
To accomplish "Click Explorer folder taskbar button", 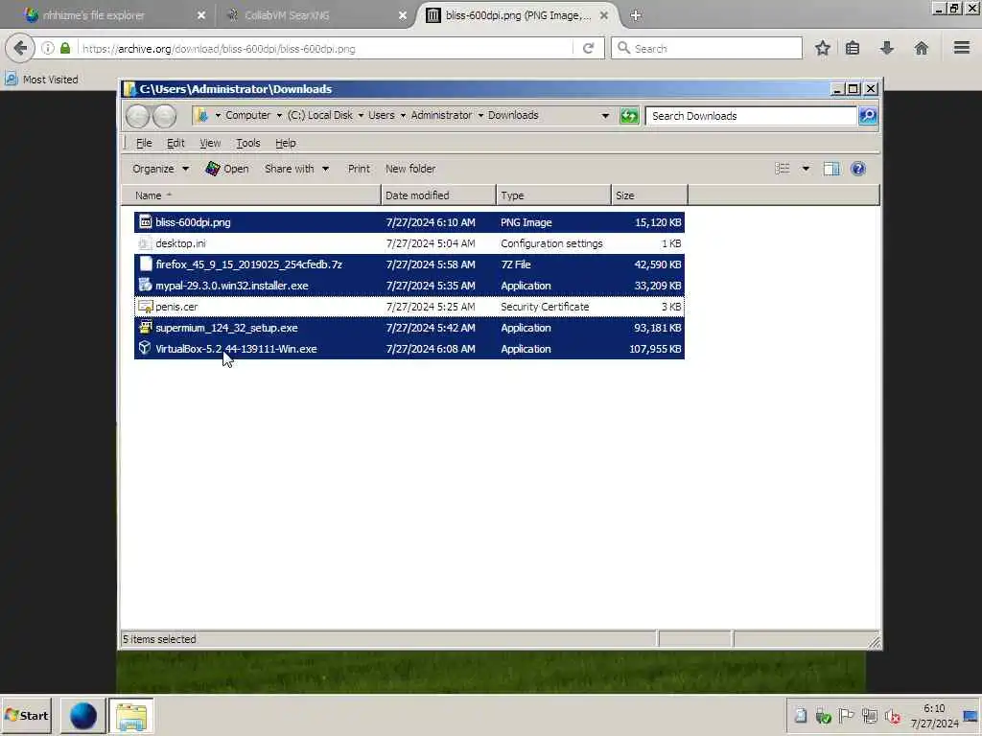I will 130,716.
